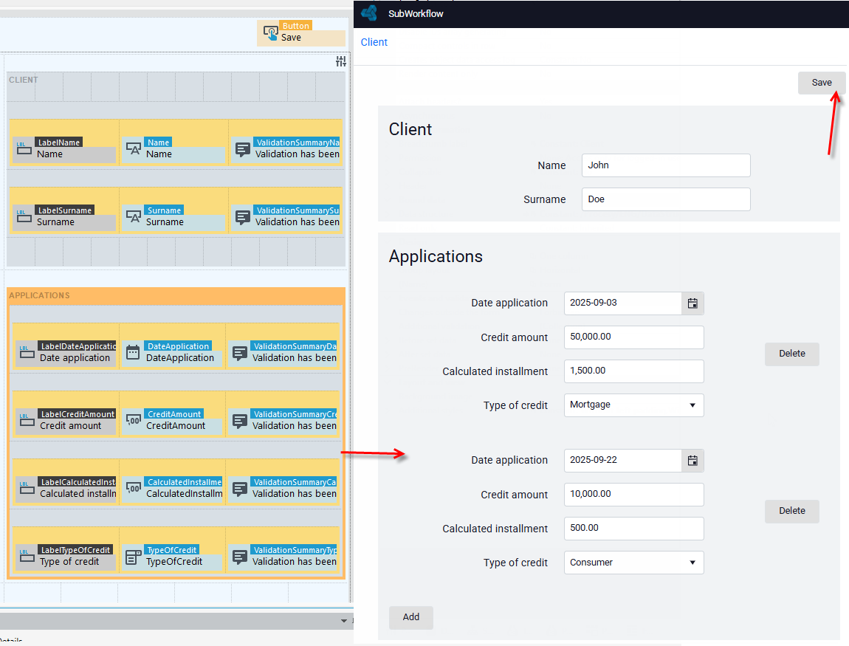The image size is (849, 646).
Task: Expand the bottom panel collapse arrow
Action: pyautogui.click(x=344, y=621)
